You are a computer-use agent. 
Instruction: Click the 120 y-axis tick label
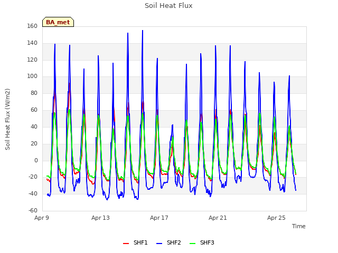pyautogui.click(x=32, y=60)
